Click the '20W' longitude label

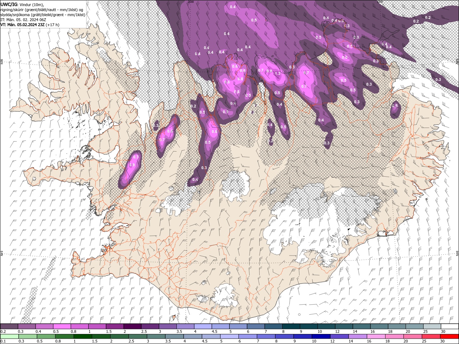[191, 2]
